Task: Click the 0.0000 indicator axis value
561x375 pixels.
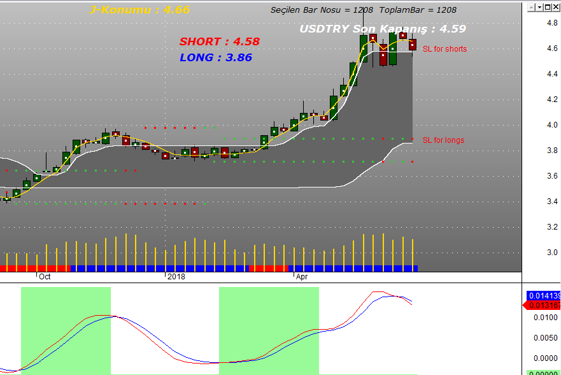Action: click(546, 358)
